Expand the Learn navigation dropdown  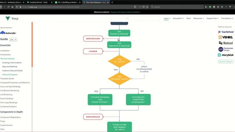167,18
